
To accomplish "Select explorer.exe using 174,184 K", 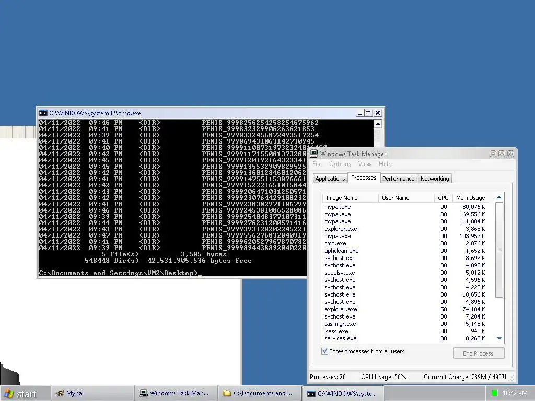I will [x=405, y=309].
